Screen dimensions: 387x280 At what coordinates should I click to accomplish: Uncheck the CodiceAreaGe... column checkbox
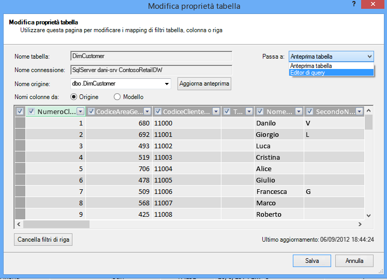pos(92,111)
